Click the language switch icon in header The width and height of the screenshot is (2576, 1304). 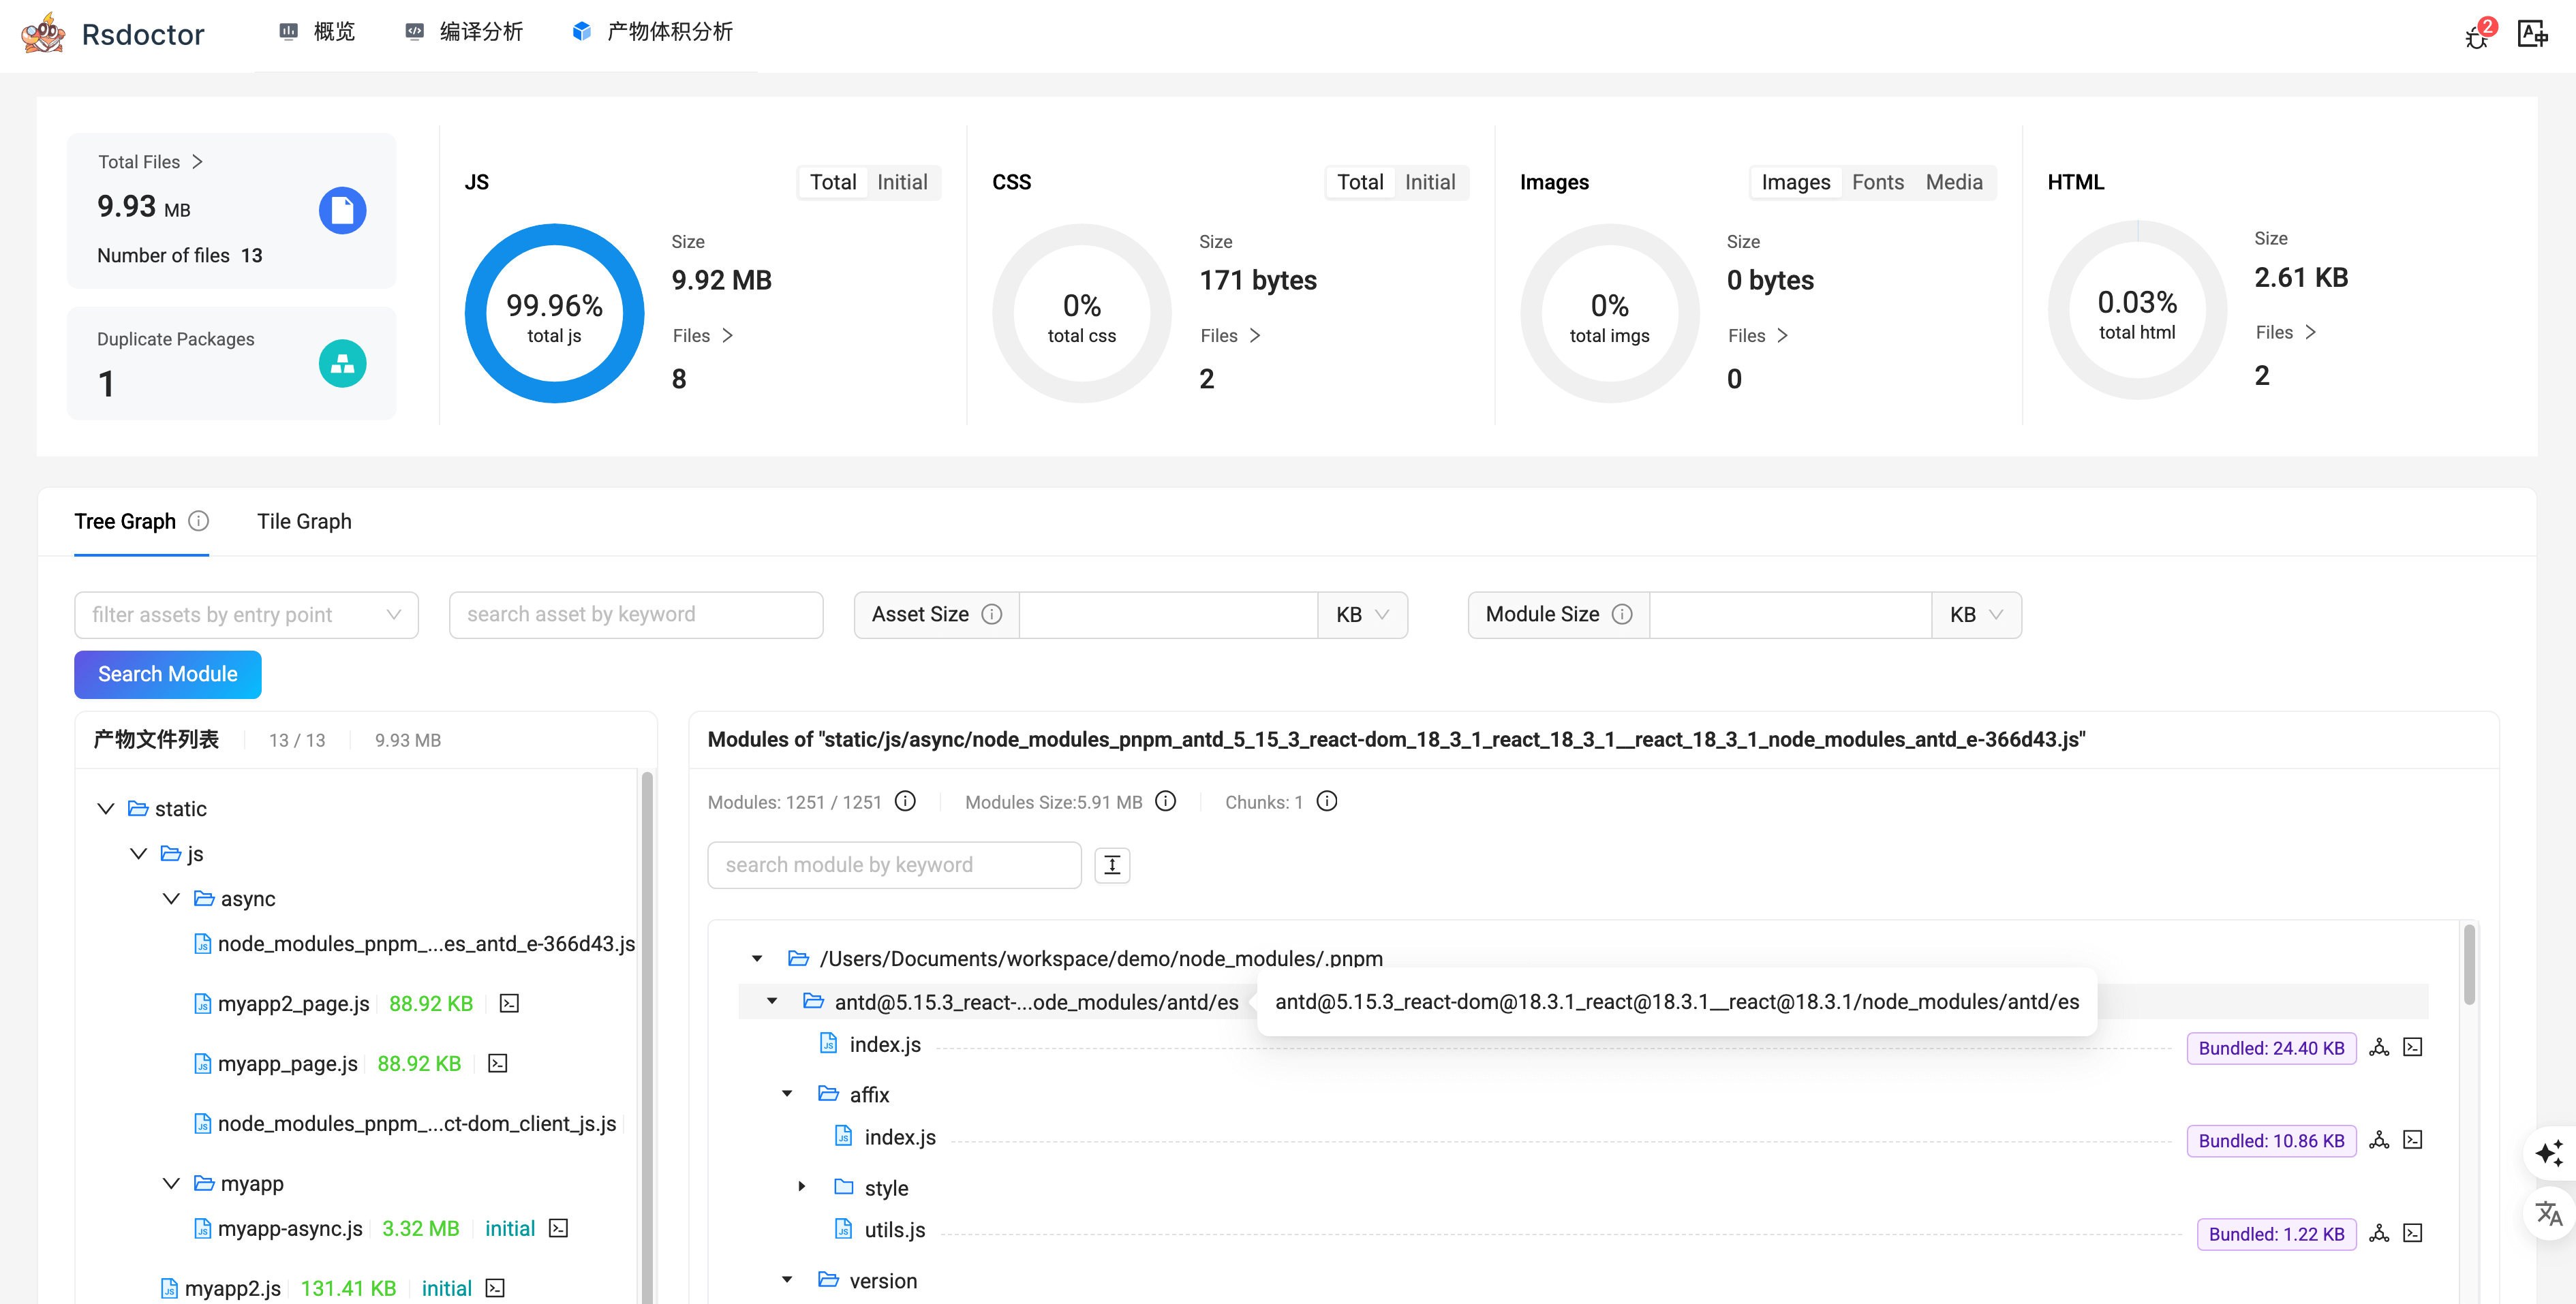coord(2533,34)
